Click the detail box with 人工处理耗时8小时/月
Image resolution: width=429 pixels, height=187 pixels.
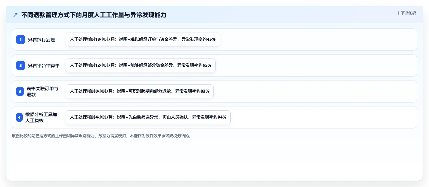(140, 91)
